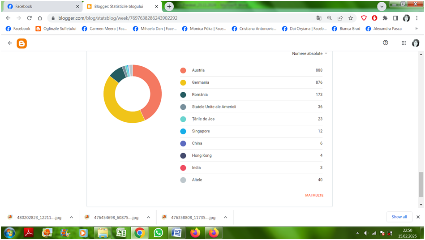Click the Germania yellow legend swatch
Image resolution: width=425 pixels, height=240 pixels.
pos(183,83)
